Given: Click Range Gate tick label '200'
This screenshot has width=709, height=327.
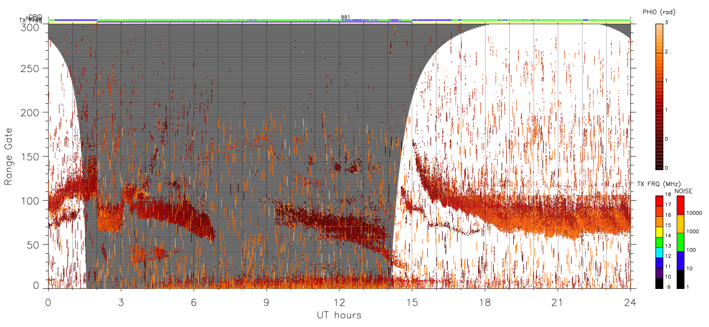Looking at the screenshot, I should 31,112.
